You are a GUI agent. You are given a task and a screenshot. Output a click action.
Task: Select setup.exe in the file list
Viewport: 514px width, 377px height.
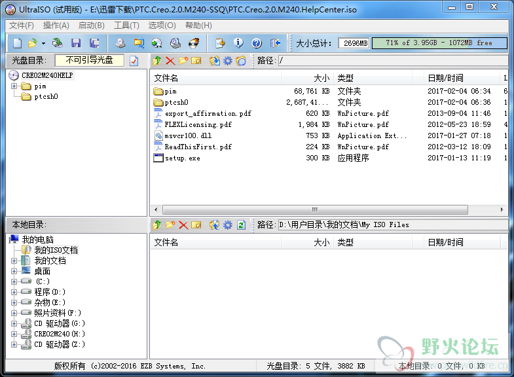182,158
